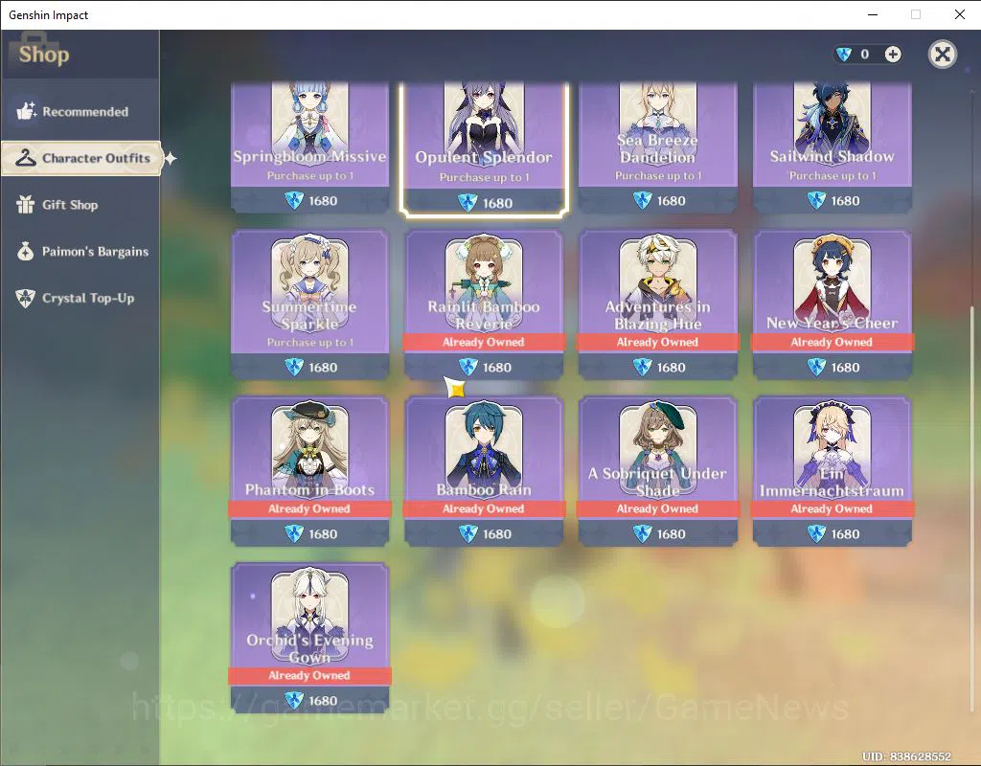Open the Rainlit Bamboo Reverie outfit
Screen dimensions: 981x766
484,304
